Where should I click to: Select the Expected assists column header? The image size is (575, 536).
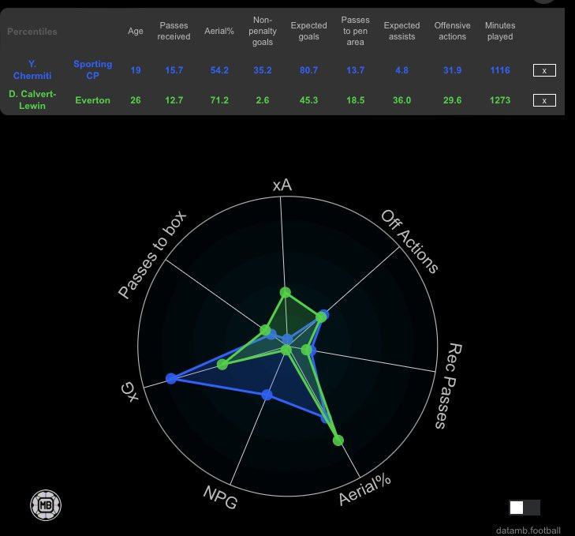click(x=402, y=32)
